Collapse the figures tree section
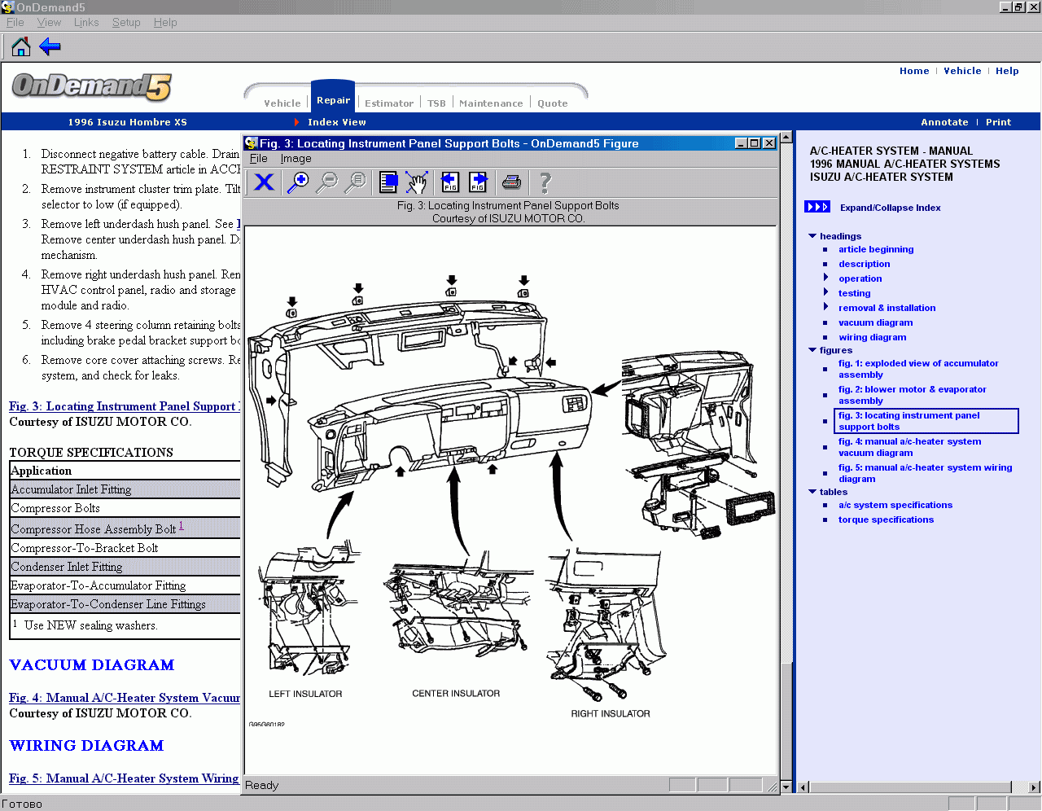The height and width of the screenshot is (811, 1042). tap(812, 350)
